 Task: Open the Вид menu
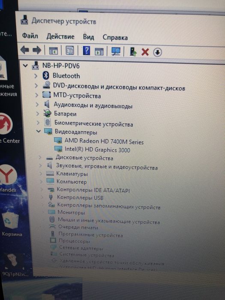(88, 37)
